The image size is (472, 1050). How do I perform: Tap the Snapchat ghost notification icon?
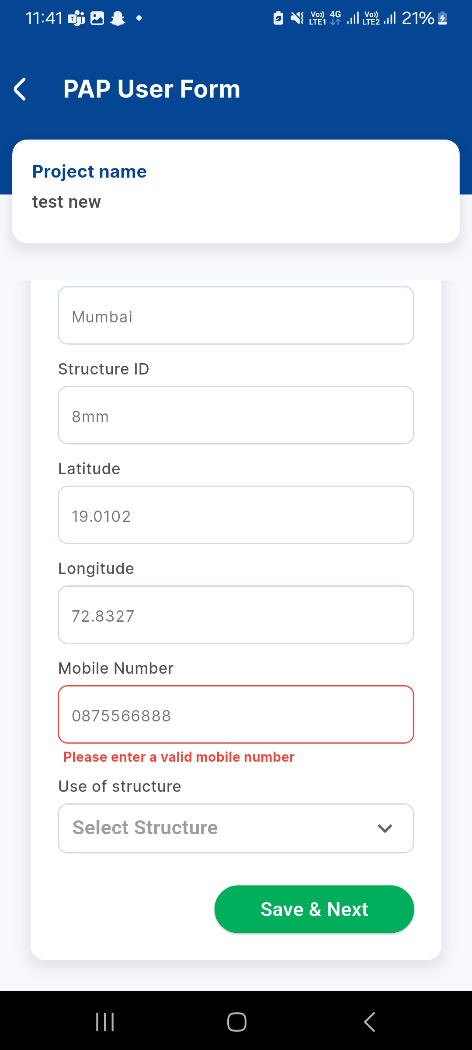click(x=118, y=18)
